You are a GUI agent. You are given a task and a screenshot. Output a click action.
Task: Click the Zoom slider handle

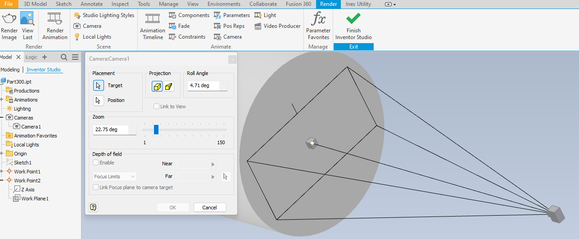pyautogui.click(x=156, y=129)
